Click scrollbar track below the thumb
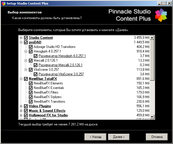The image size is (173, 144). coord(152,98)
